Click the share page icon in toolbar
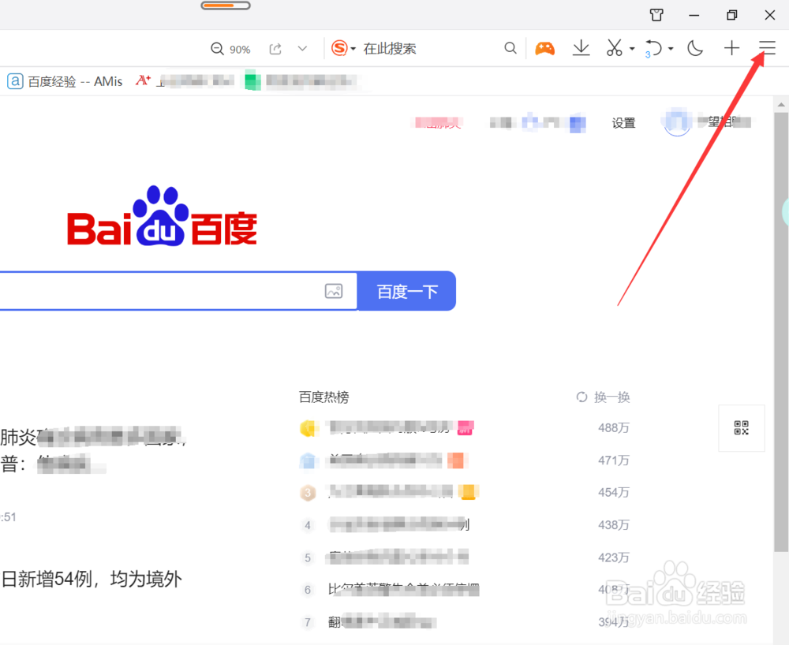 point(275,49)
